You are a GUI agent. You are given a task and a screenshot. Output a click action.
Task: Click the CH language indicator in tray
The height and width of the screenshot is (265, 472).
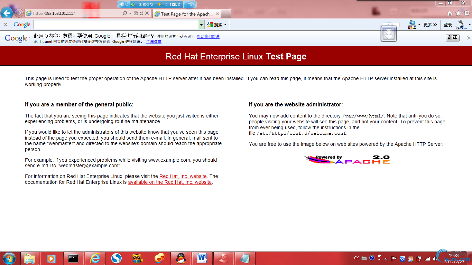[357, 258]
